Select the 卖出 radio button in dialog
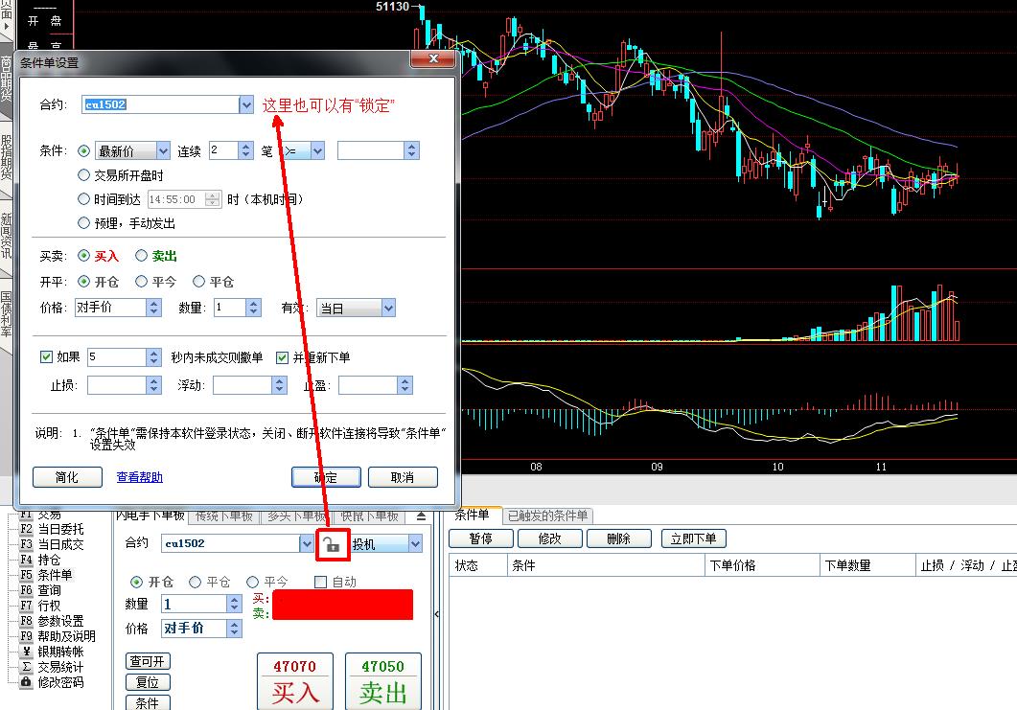This screenshot has height=710, width=1017. (x=141, y=256)
